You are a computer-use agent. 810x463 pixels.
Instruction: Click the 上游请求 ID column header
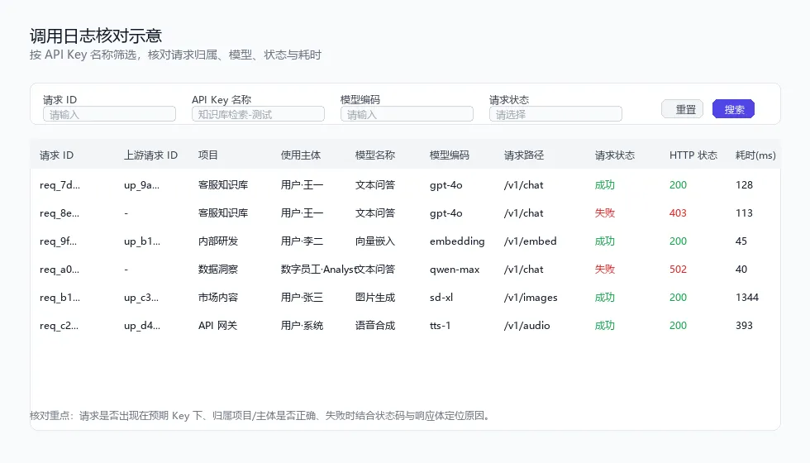coord(150,155)
